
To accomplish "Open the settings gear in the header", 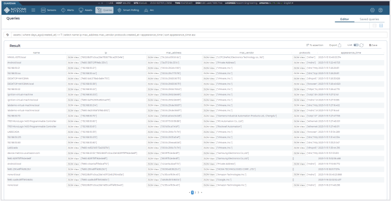I will [372, 10].
